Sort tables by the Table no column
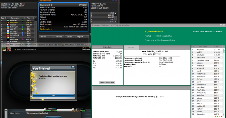 (x=47, y=37)
